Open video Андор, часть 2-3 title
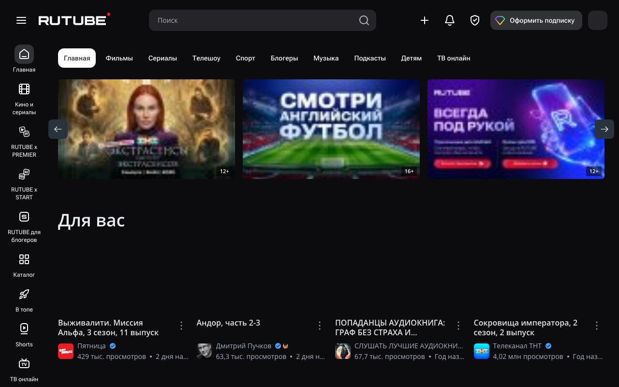This screenshot has height=387, width=619. tap(228, 323)
